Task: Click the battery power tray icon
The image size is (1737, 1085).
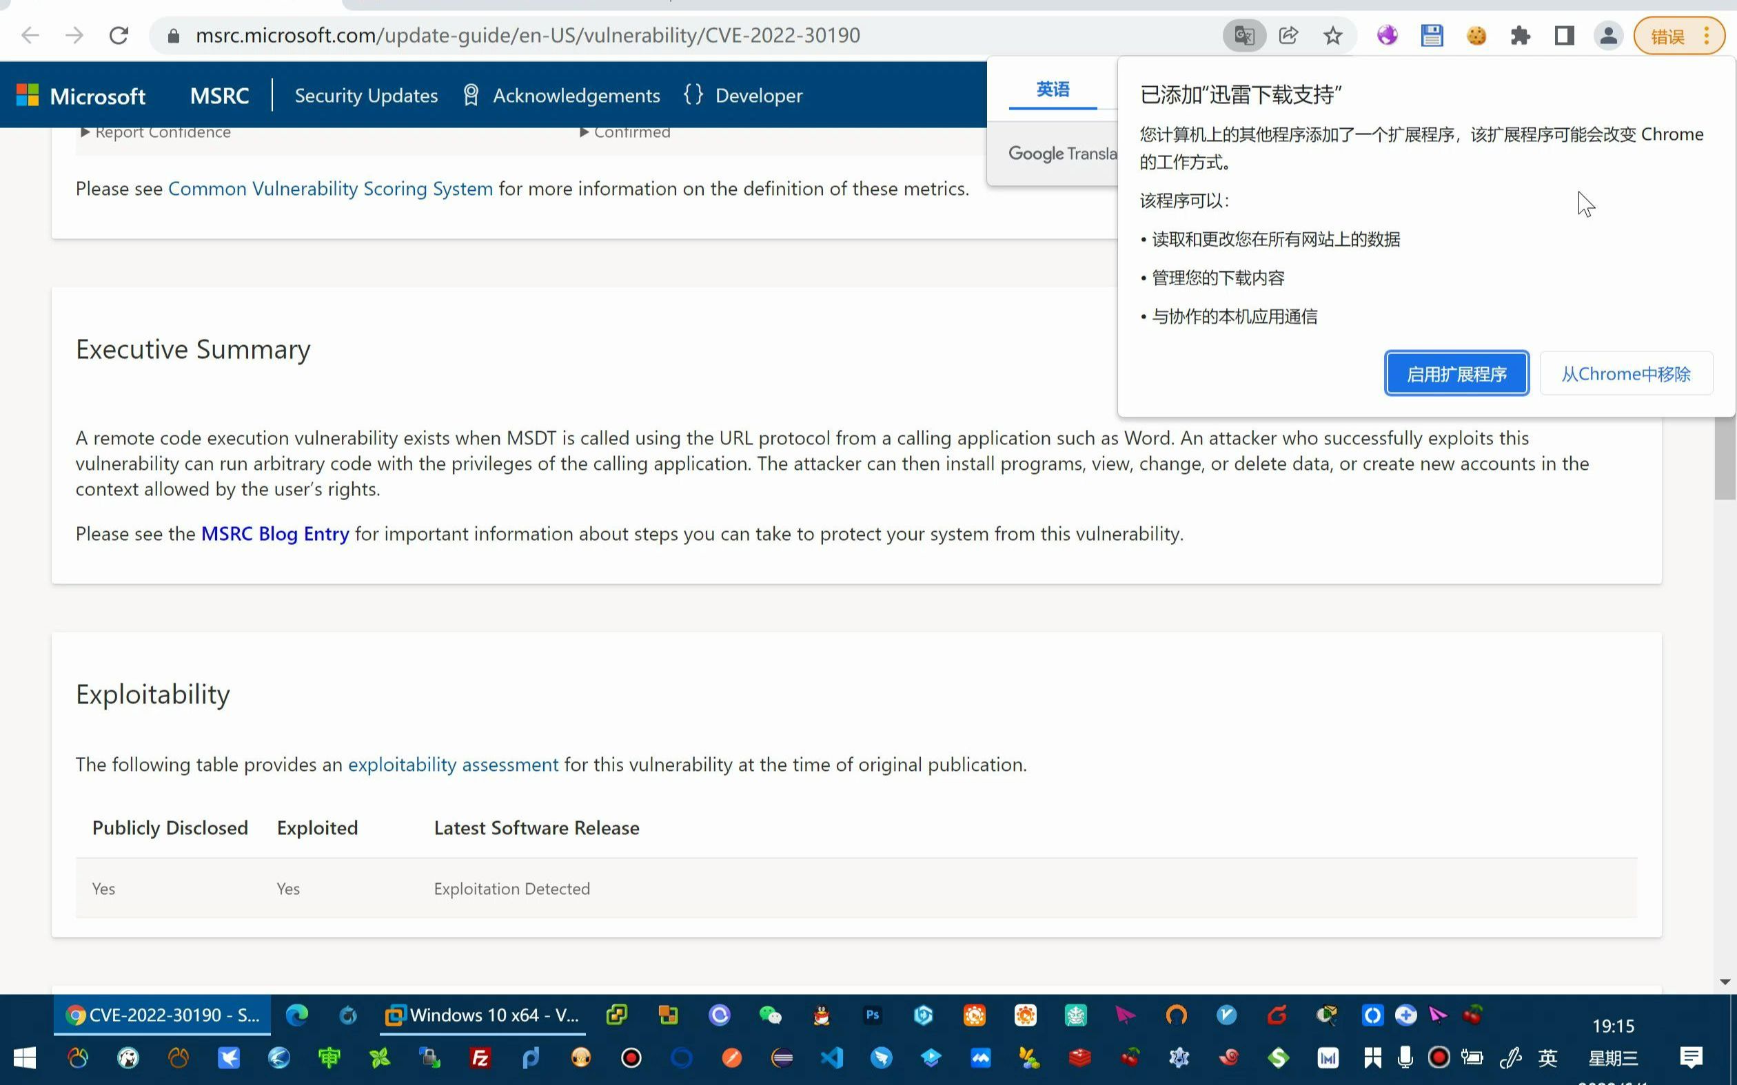Action: [x=1472, y=1057]
